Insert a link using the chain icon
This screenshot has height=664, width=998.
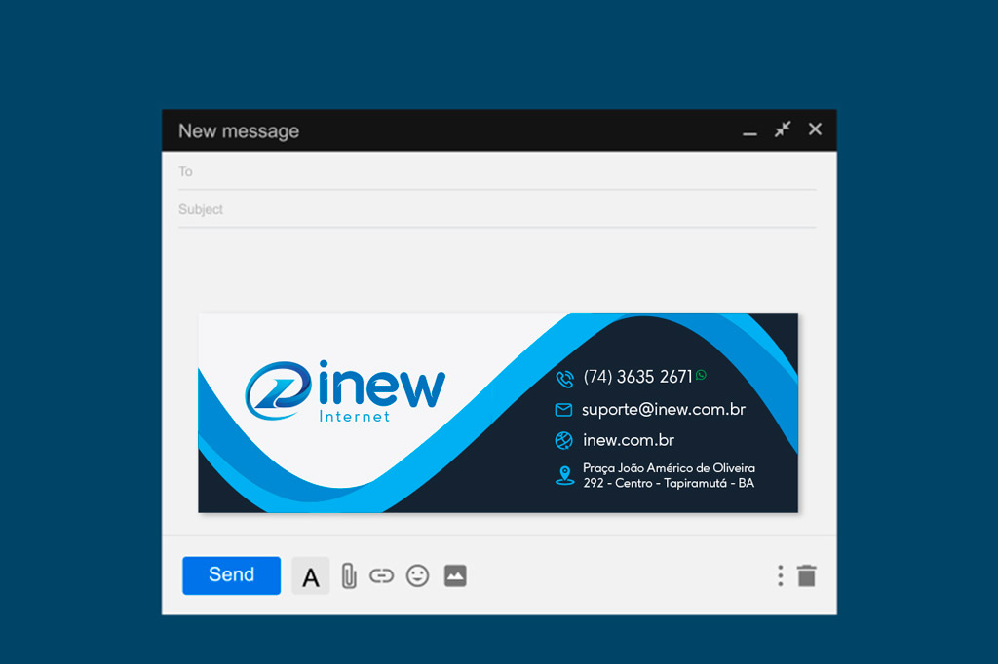pyautogui.click(x=381, y=576)
